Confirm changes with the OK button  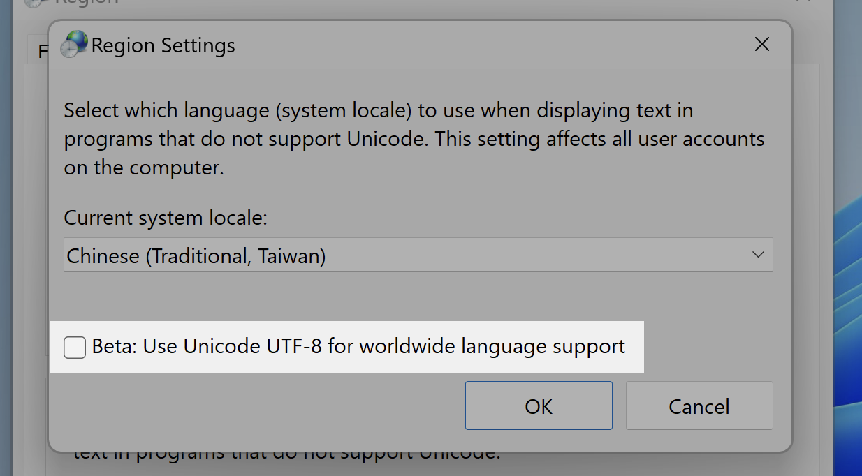click(539, 406)
